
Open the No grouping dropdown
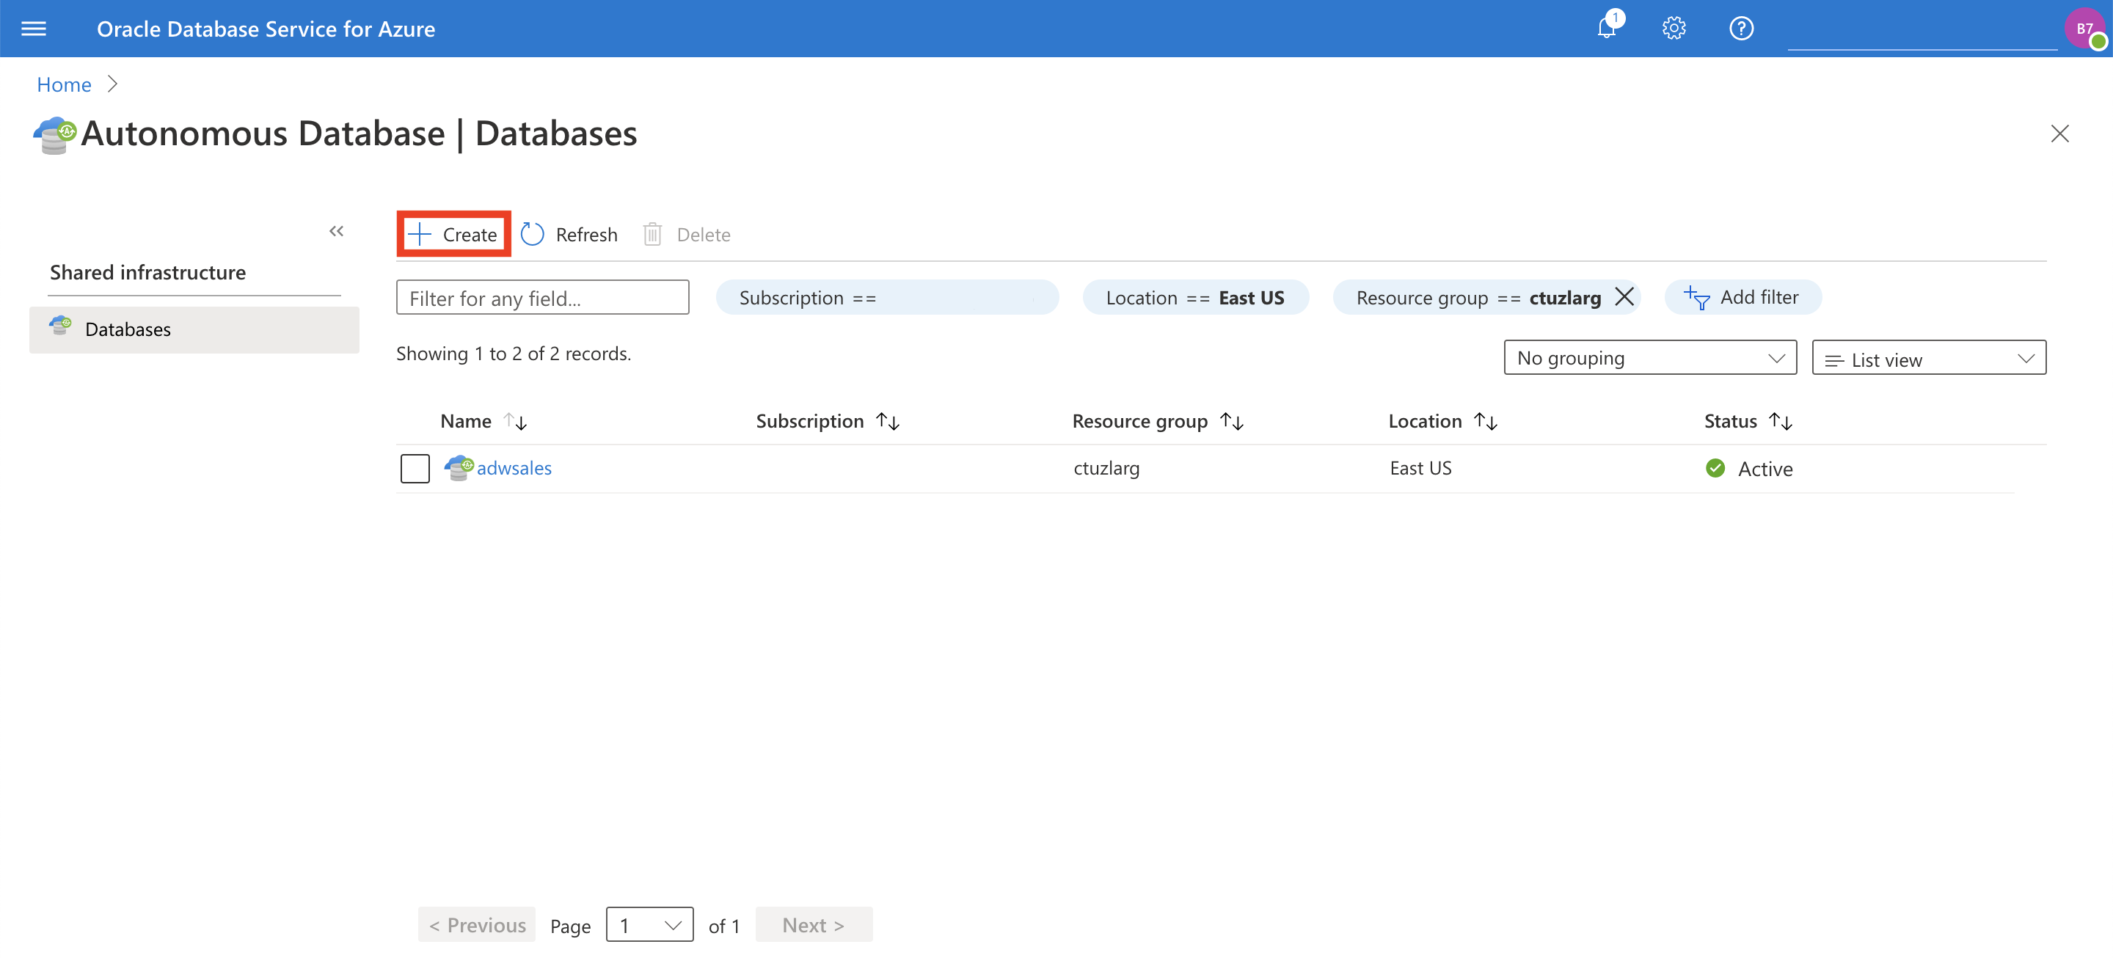coord(1649,358)
